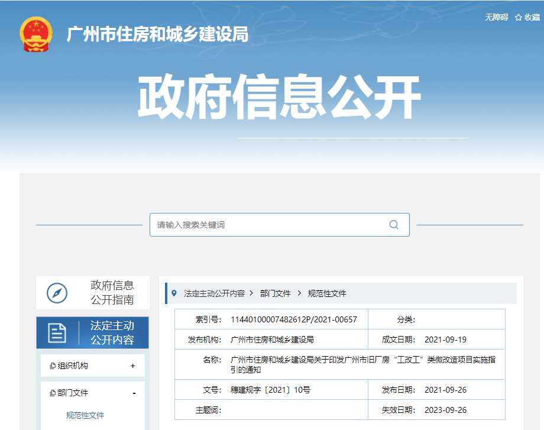Click the star icon beside 收藏
This screenshot has height=430, width=544.
click(519, 17)
